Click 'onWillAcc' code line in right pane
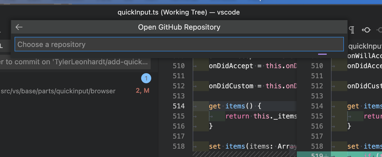382x157 pixels. click(365, 56)
